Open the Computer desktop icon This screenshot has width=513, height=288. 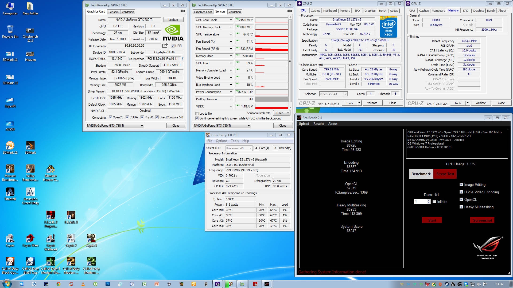click(10, 9)
